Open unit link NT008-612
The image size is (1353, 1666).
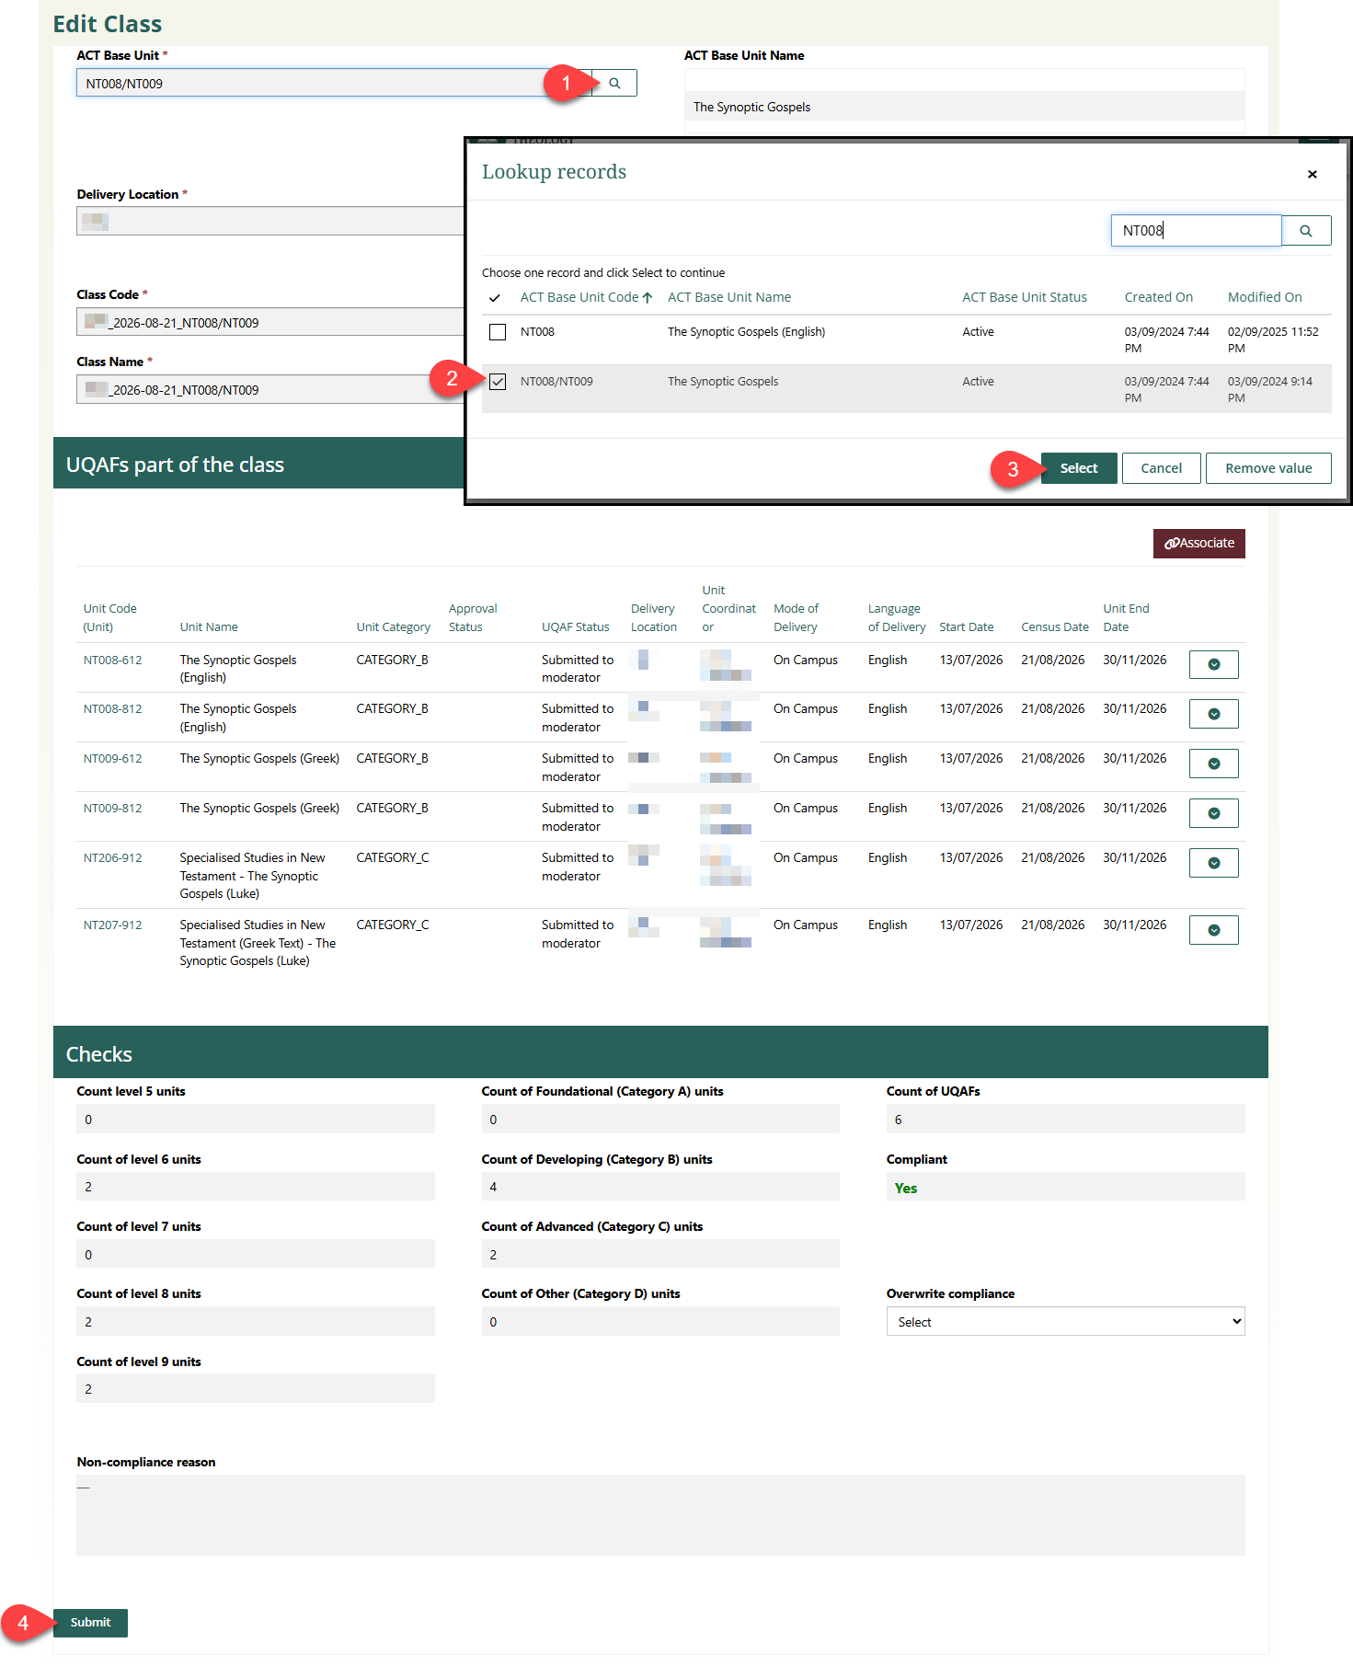[x=113, y=661]
